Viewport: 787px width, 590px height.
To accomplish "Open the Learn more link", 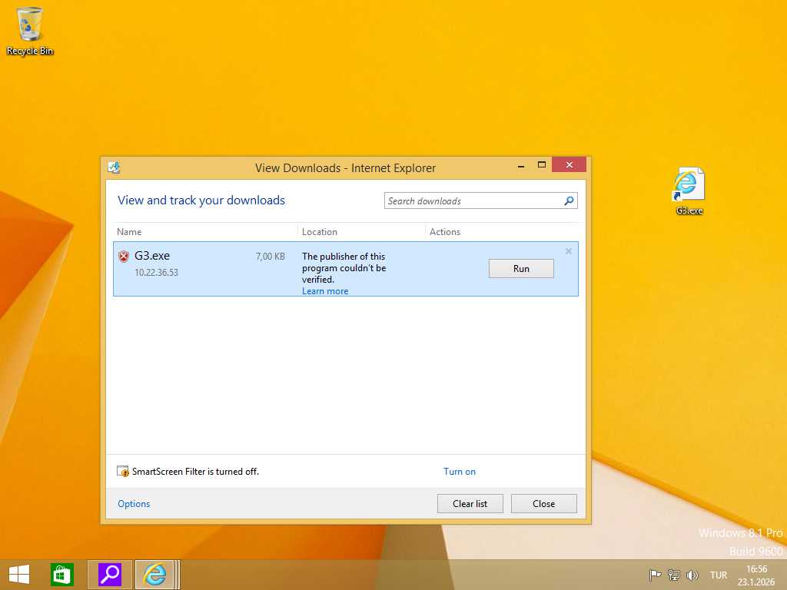I will tap(325, 291).
